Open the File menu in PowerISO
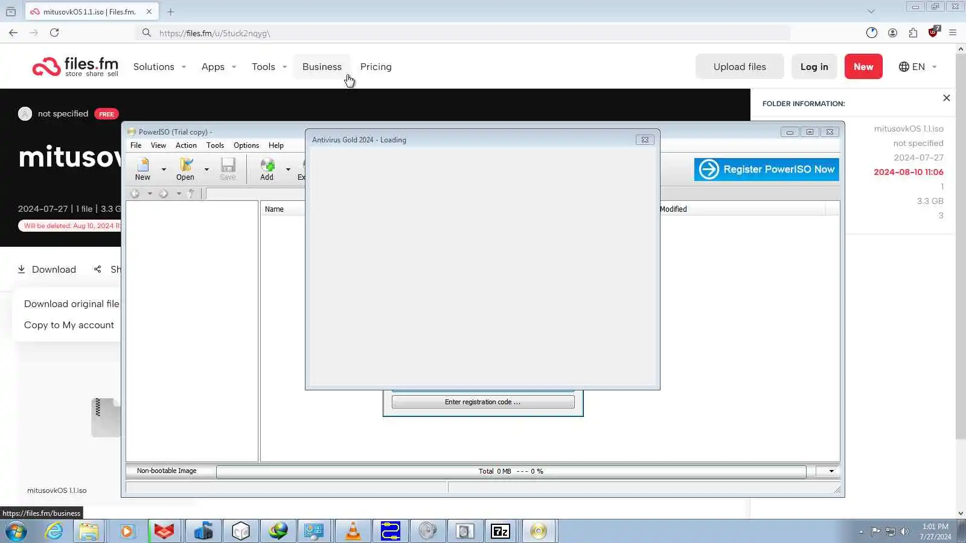Viewport: 966px width, 543px height. (x=136, y=145)
